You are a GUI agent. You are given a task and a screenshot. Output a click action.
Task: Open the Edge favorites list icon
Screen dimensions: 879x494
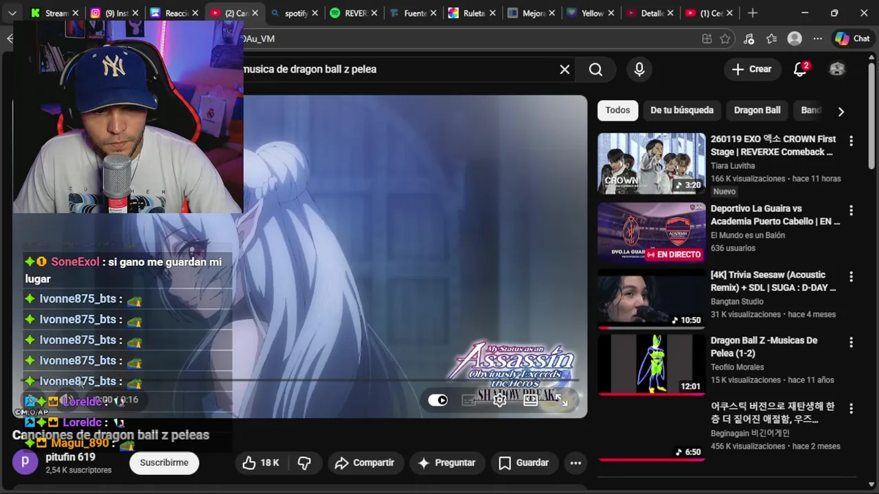(772, 39)
